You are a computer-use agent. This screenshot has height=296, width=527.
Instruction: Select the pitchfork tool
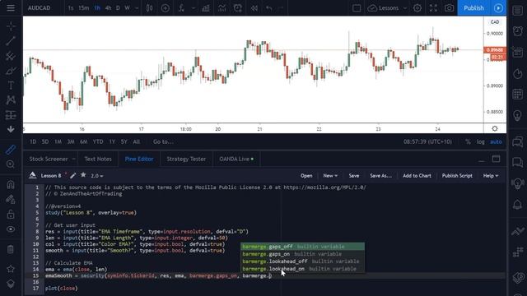pos(11,56)
